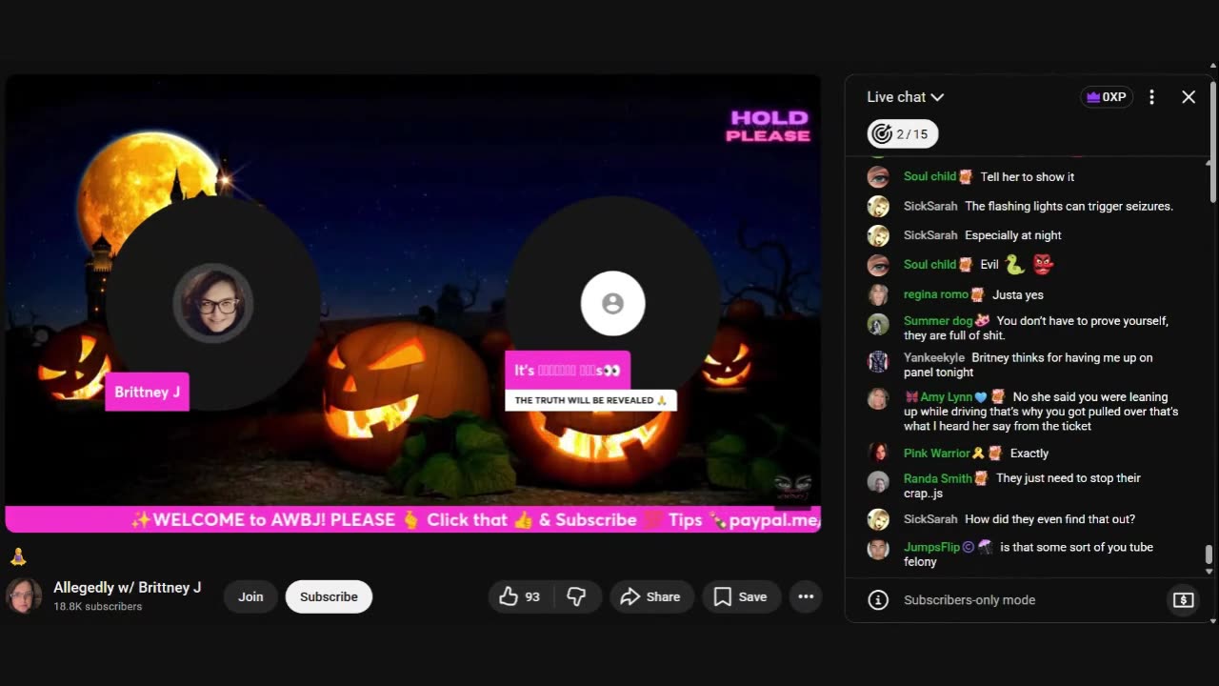Image resolution: width=1219 pixels, height=686 pixels.
Task: Click the praying emoji below the video
Action: [18, 557]
